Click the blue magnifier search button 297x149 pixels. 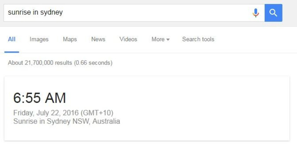(x=273, y=13)
